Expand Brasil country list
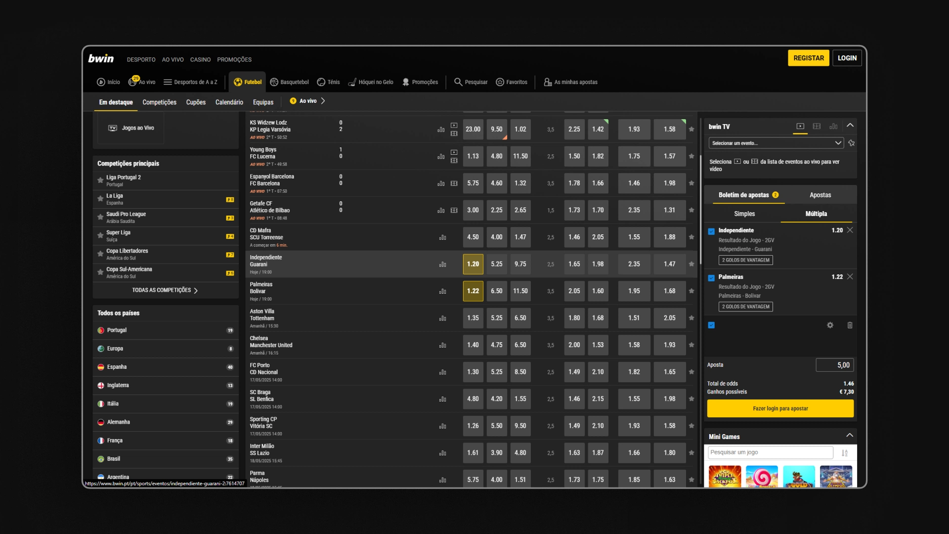 166,459
